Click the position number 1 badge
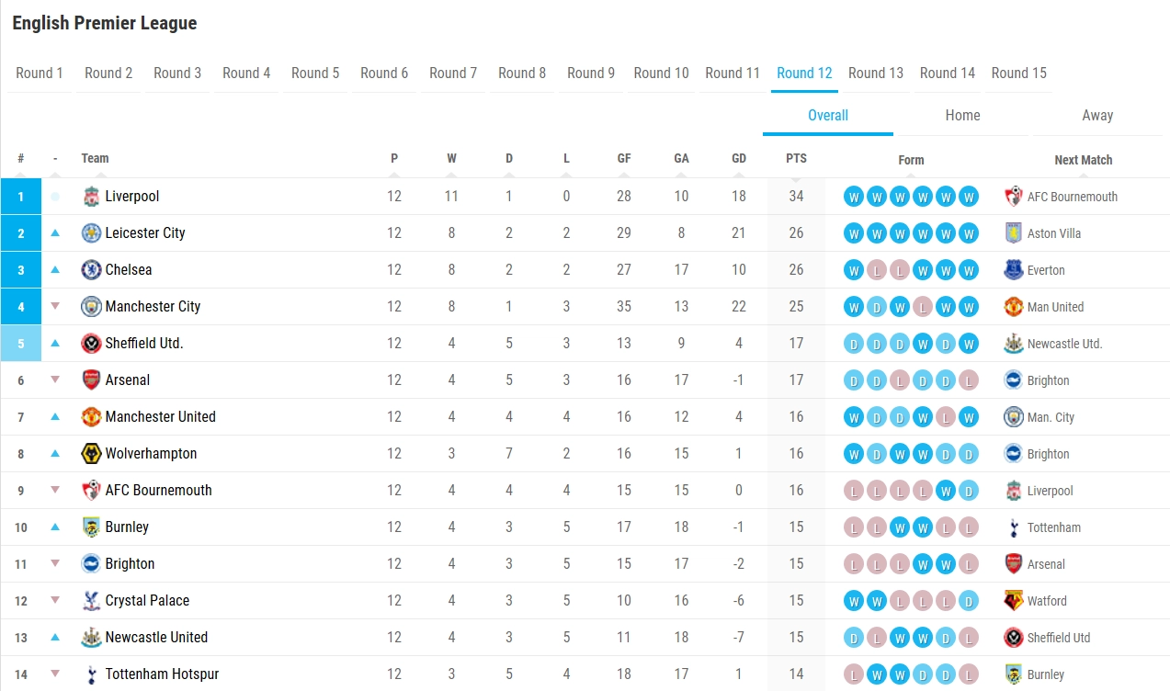This screenshot has width=1170, height=691. point(21,197)
